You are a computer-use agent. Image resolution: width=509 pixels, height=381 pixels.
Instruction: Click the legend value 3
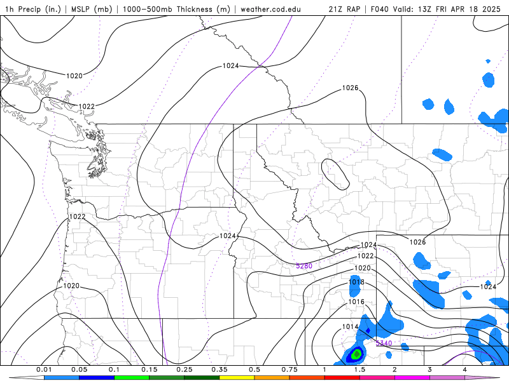[x=430, y=370]
